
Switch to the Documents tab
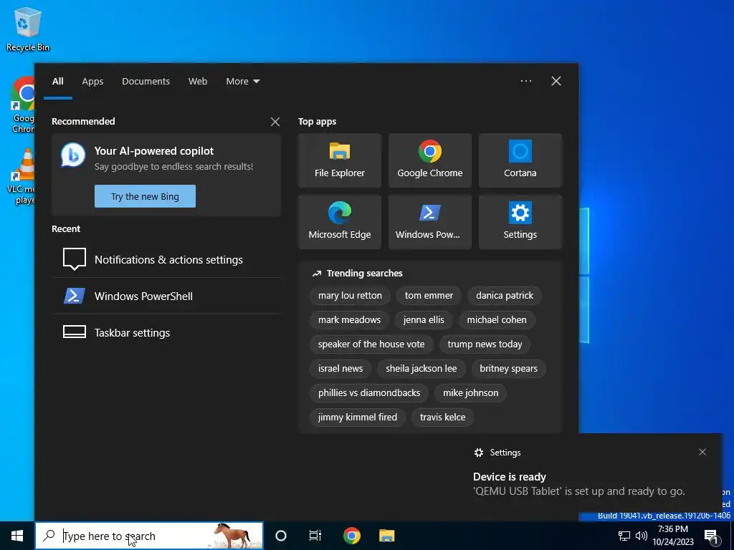tap(146, 82)
